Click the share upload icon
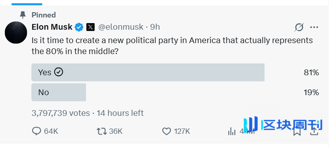The height and width of the screenshot is (148, 333). (x=314, y=131)
